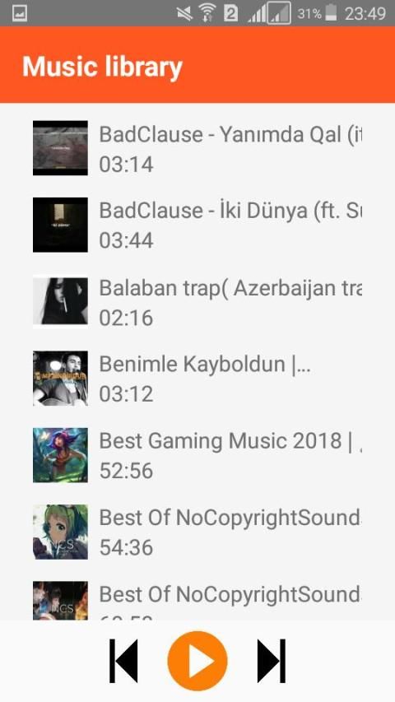Tap the green-haired anime NCS thumbnail

point(60,532)
